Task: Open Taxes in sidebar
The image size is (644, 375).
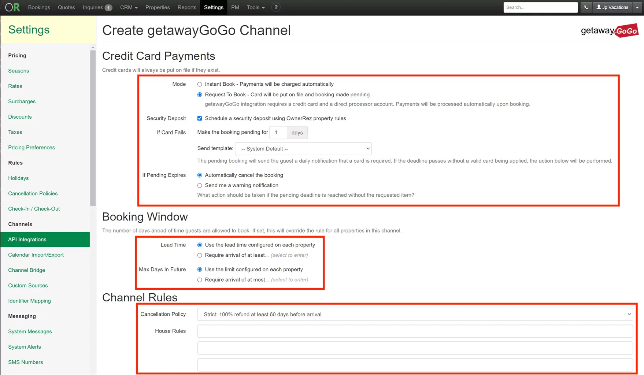Action: pos(15,132)
